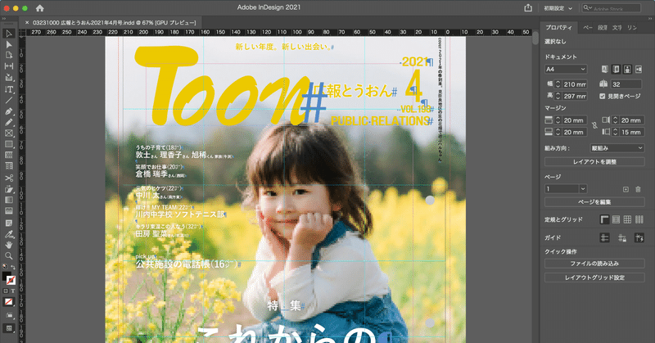
Task: Click the black fill color swatch
Action: point(7,276)
